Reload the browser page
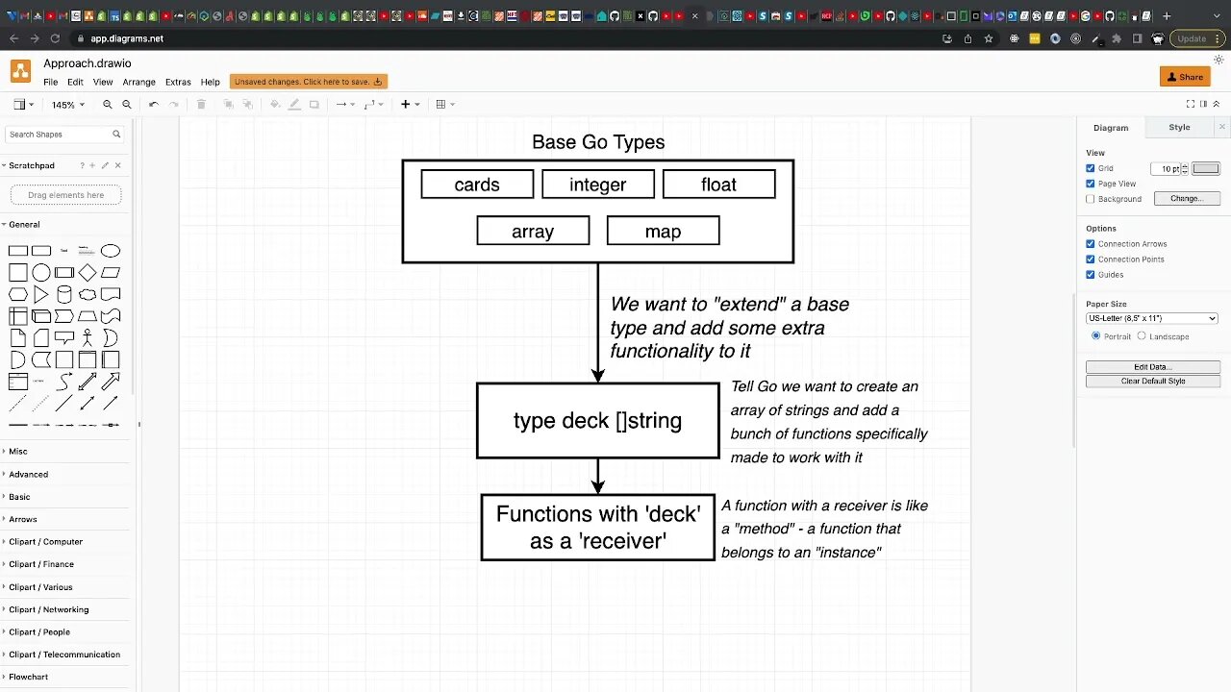This screenshot has height=692, width=1231. tap(55, 38)
